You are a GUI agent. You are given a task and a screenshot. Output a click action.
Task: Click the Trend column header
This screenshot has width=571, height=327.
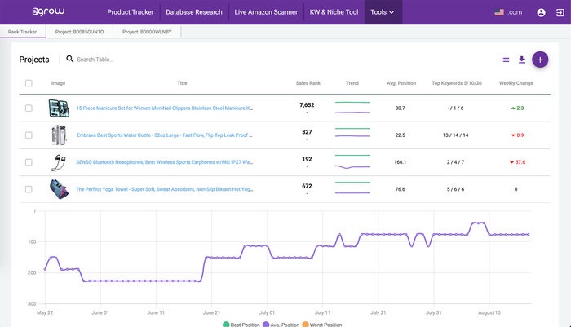click(352, 83)
